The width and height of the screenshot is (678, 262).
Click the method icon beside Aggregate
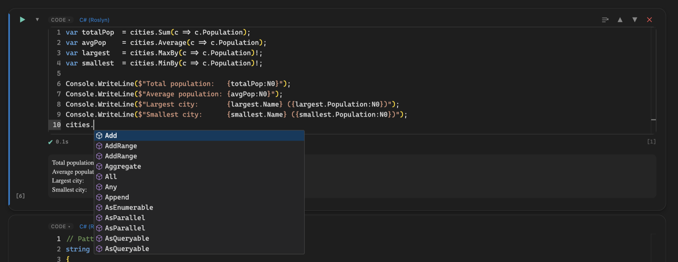click(x=99, y=166)
